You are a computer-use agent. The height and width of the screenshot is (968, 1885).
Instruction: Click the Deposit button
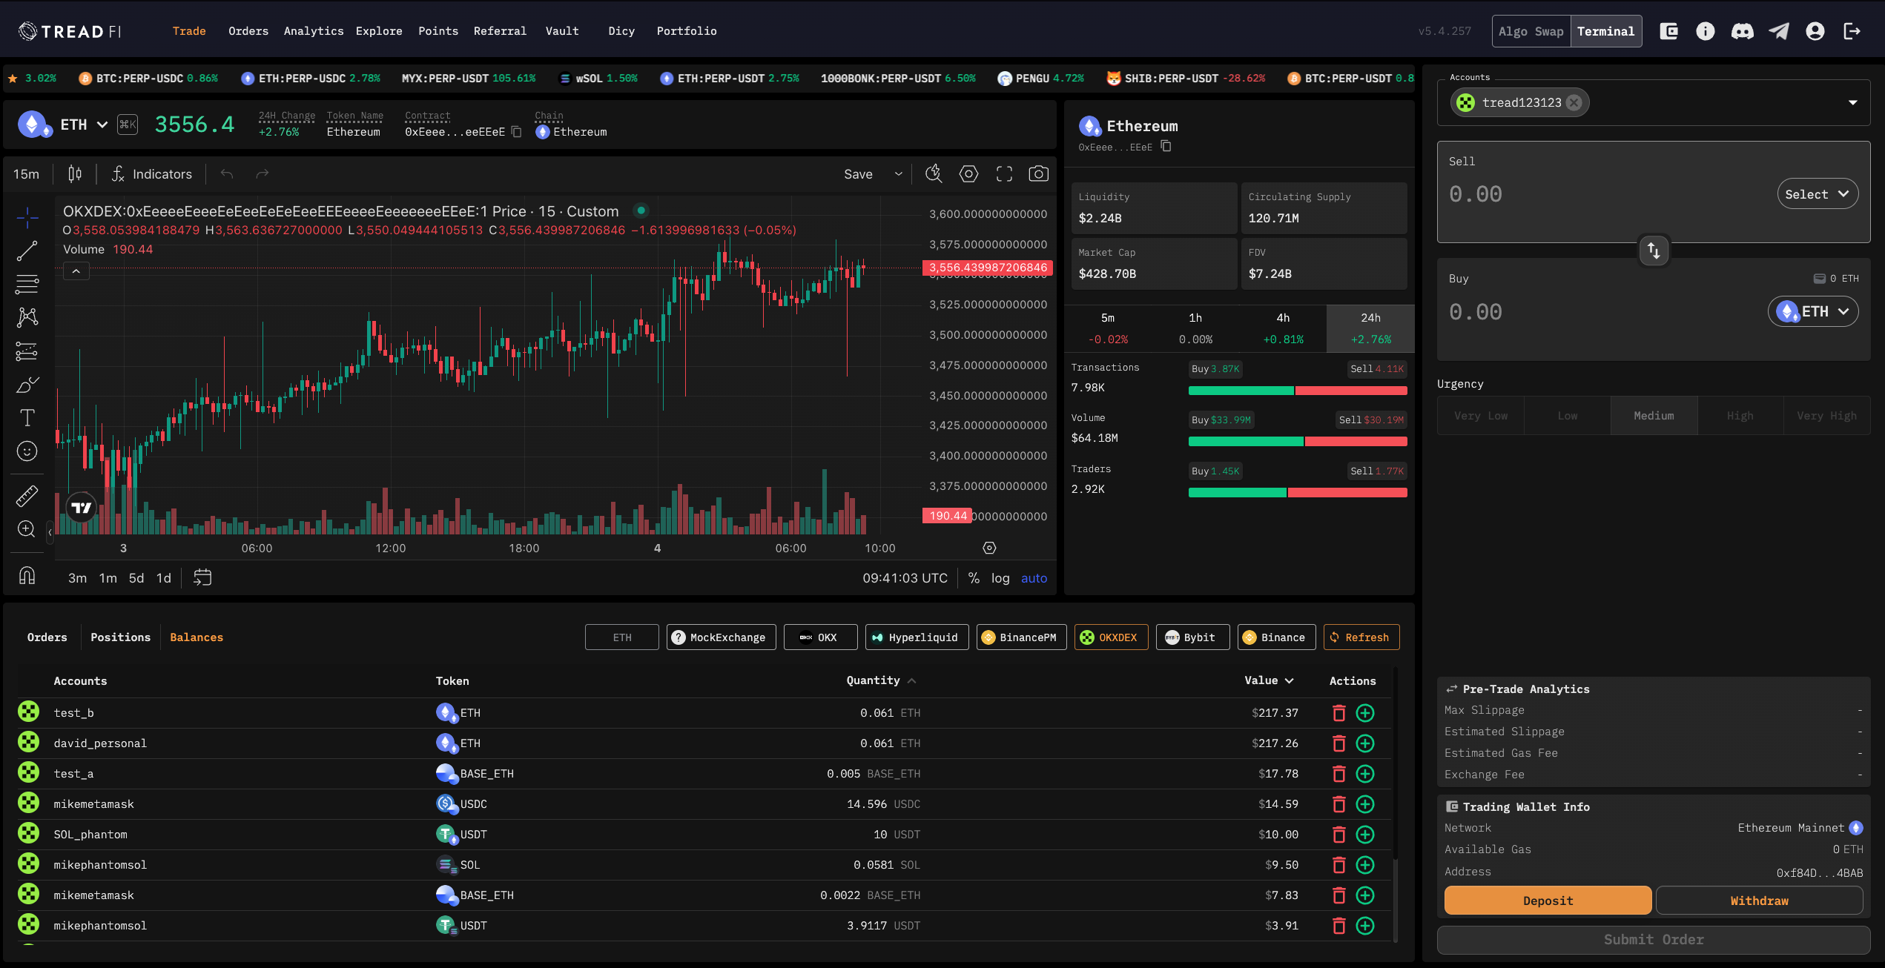(x=1547, y=901)
